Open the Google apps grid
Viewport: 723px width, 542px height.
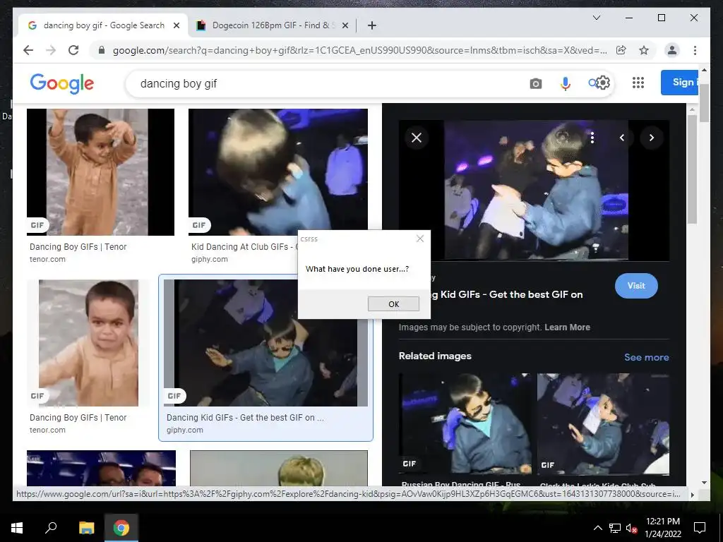coord(638,83)
